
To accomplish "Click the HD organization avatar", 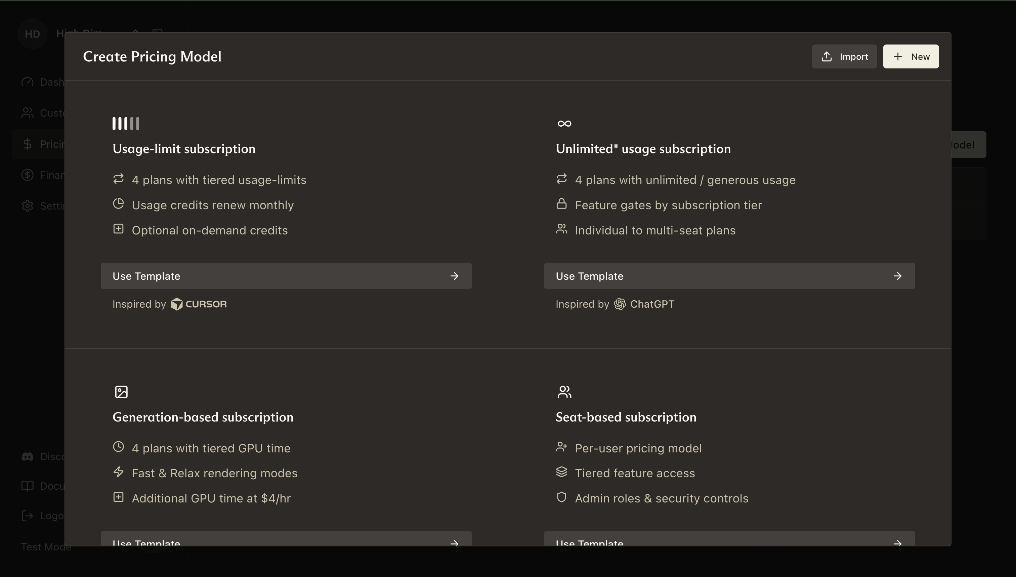I will (33, 34).
